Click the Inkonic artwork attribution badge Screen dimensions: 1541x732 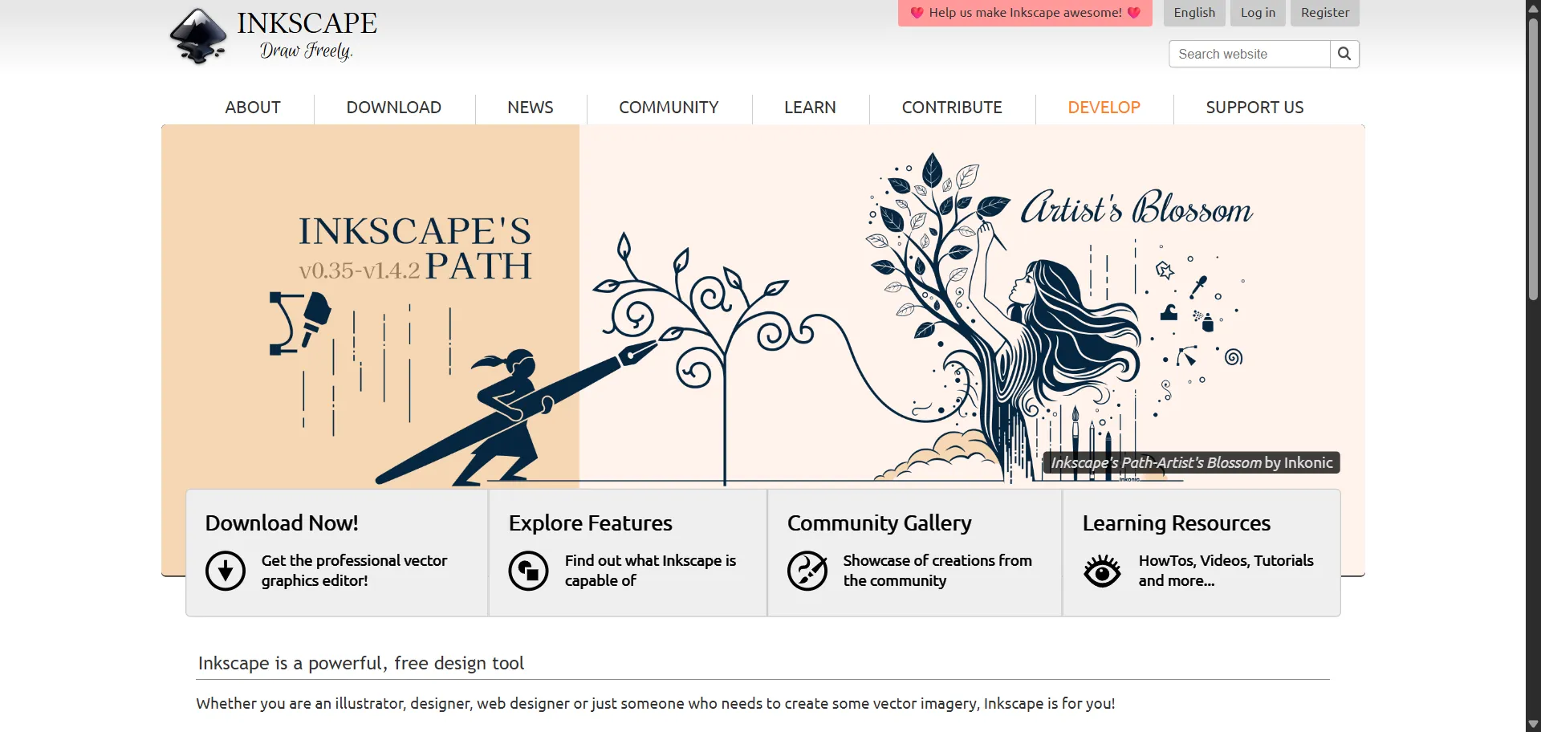(1190, 462)
